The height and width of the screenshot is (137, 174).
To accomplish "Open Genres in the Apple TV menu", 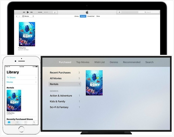I will coord(114,62).
